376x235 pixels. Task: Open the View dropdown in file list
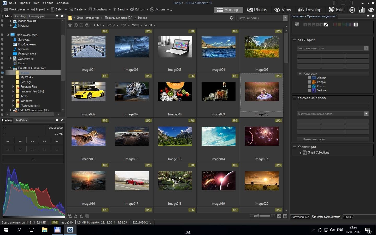pos(137,25)
